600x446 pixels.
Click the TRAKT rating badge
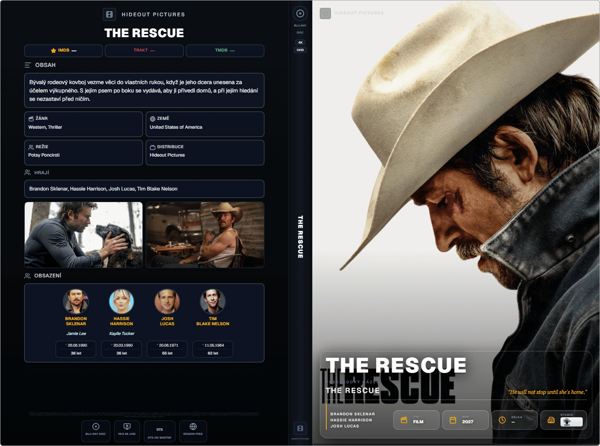point(144,51)
